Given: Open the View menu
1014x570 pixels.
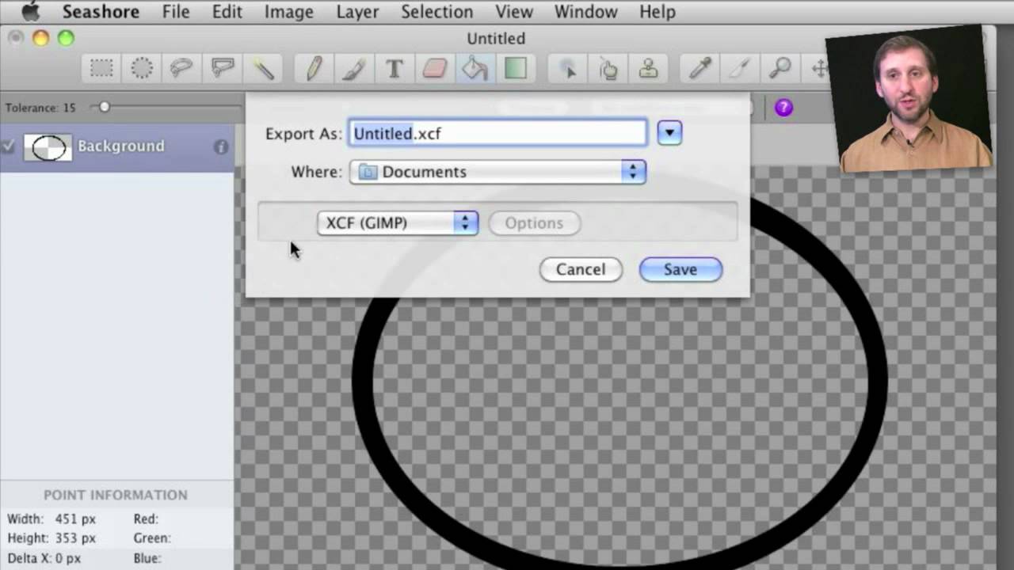Looking at the screenshot, I should pos(514,12).
